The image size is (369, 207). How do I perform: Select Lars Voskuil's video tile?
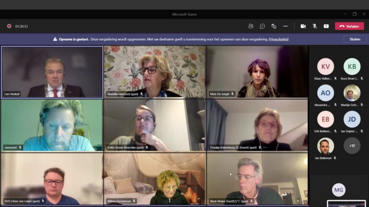click(x=52, y=72)
